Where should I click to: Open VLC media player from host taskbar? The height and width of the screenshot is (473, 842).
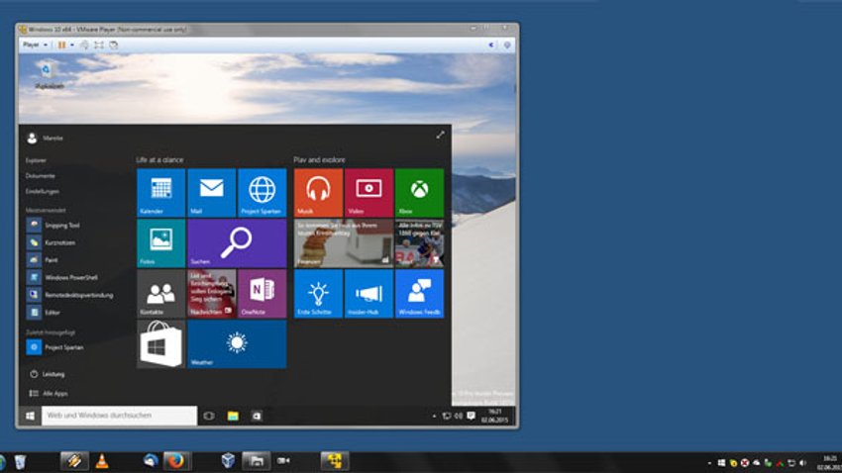pos(101,461)
